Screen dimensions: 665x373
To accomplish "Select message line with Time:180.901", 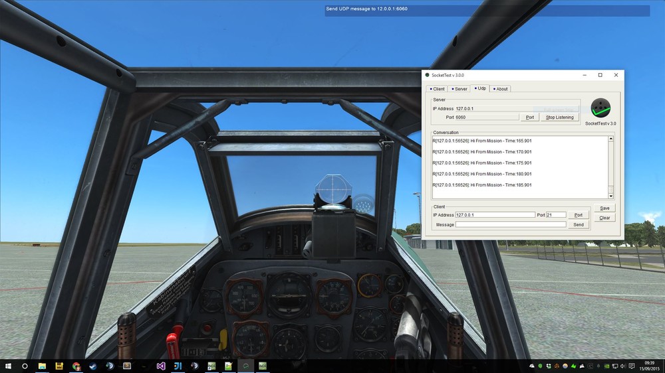I will 482,174.
